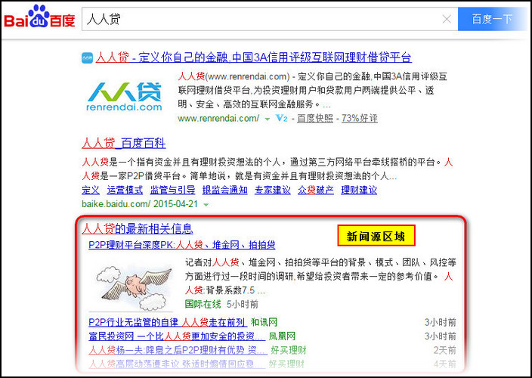Open the 银监会通知 sublink

click(225, 190)
